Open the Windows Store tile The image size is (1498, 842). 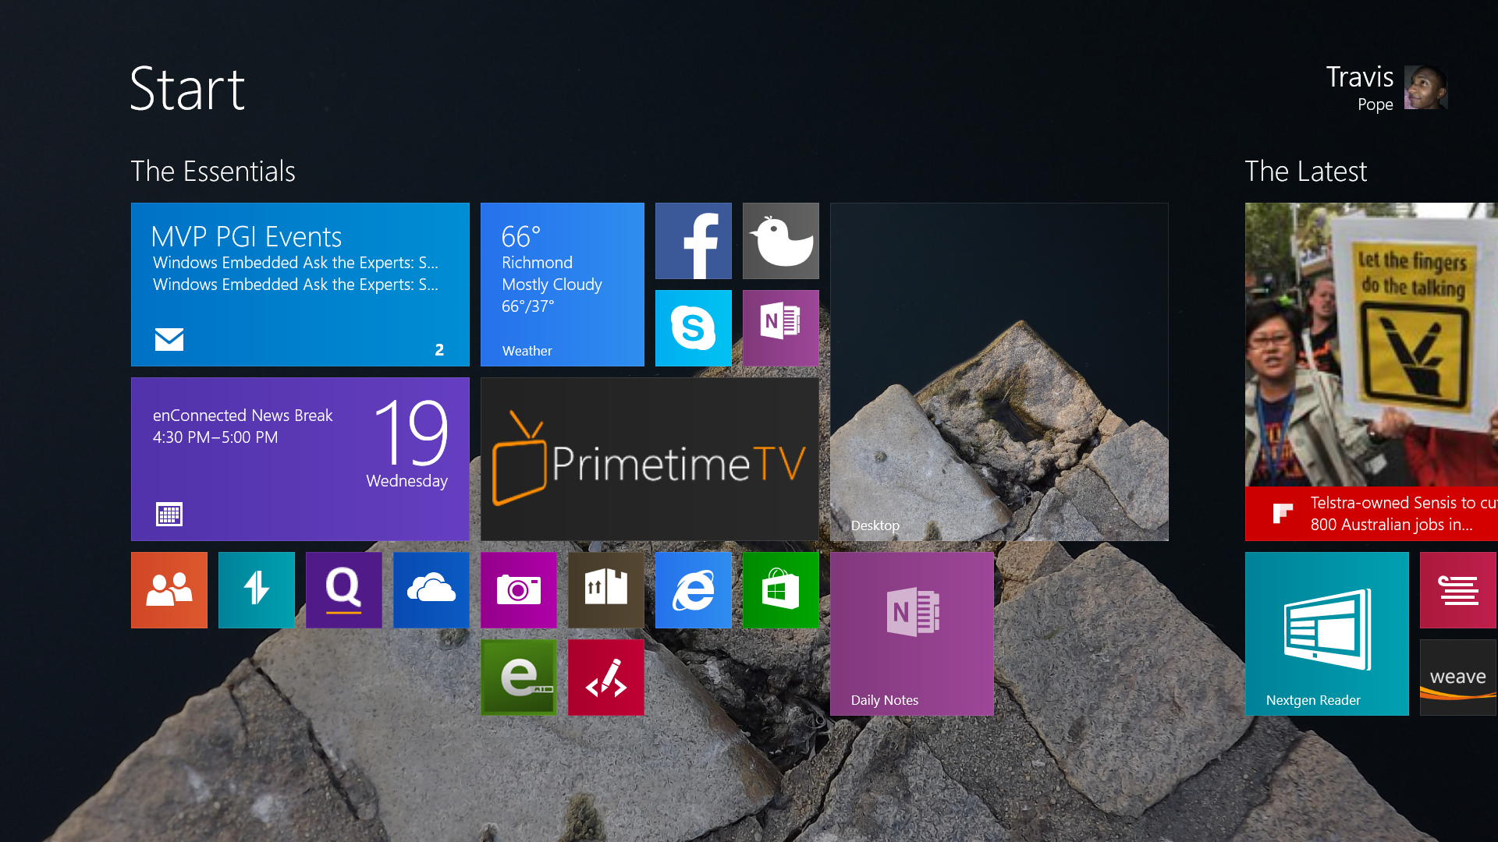click(x=781, y=590)
